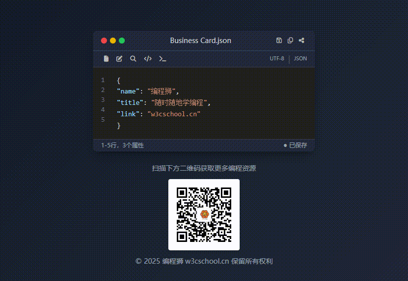Click the w3cschool.cn link value
This screenshot has height=281, width=408.
tap(174, 114)
